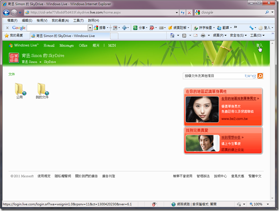Screen dimensions: 279x211
Task: Expand the address bar history dropdown
Action: click(x=177, y=13)
